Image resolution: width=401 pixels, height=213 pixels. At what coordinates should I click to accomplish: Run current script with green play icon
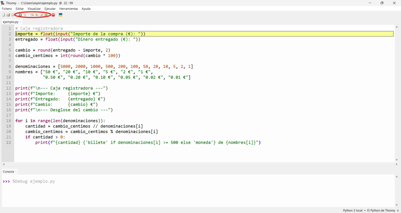click(20, 15)
